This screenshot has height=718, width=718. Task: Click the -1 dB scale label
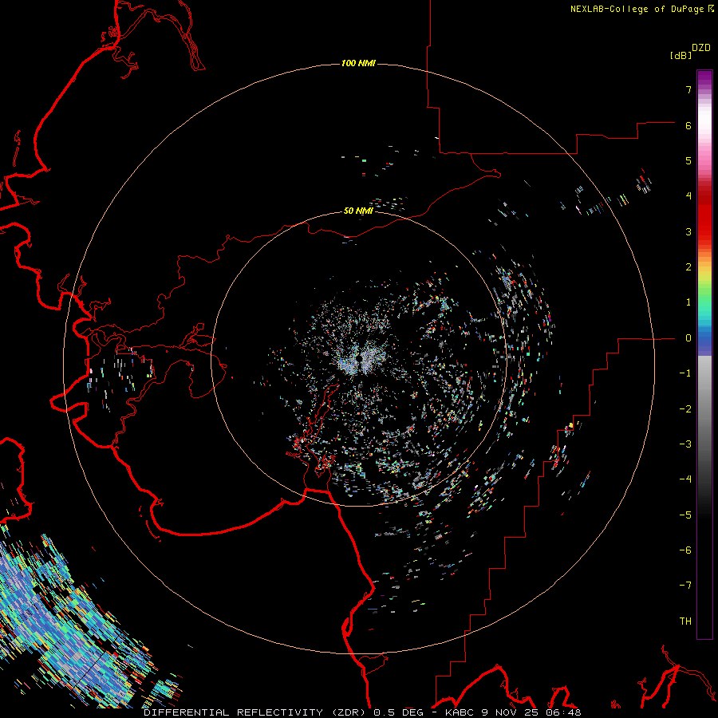[685, 373]
